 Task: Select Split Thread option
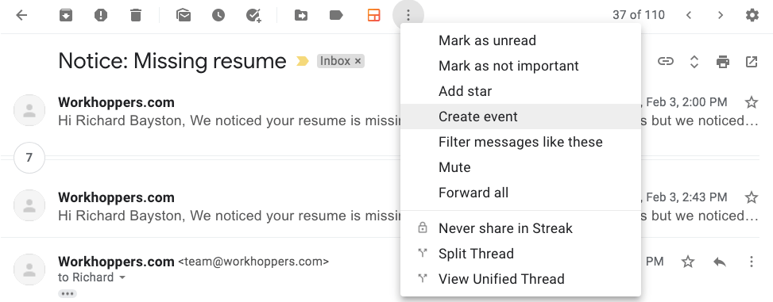[x=520, y=254]
